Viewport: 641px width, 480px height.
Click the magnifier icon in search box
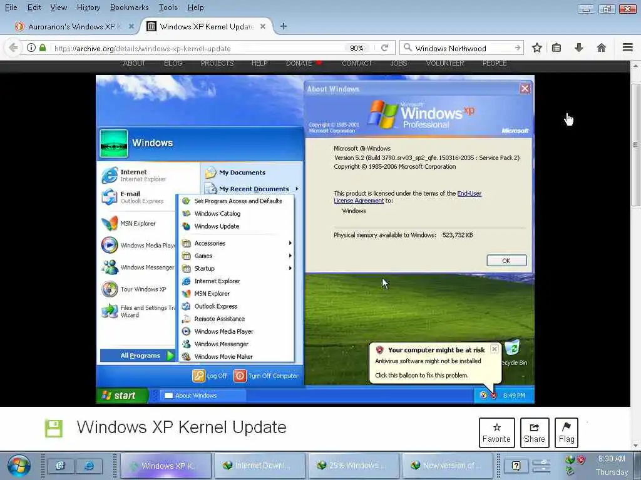[407, 47]
